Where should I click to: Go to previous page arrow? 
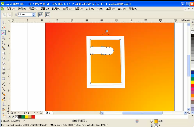(19, 113)
